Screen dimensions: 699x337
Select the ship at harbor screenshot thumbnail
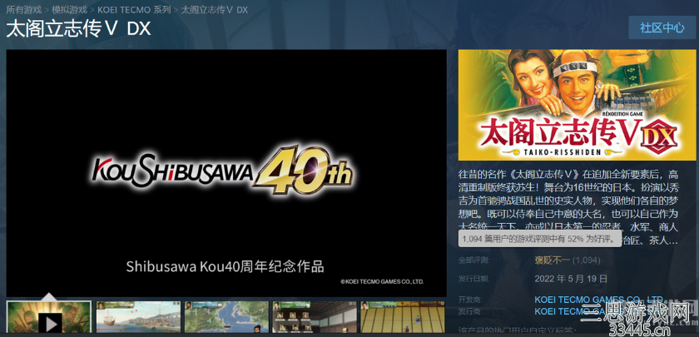(x=139, y=319)
